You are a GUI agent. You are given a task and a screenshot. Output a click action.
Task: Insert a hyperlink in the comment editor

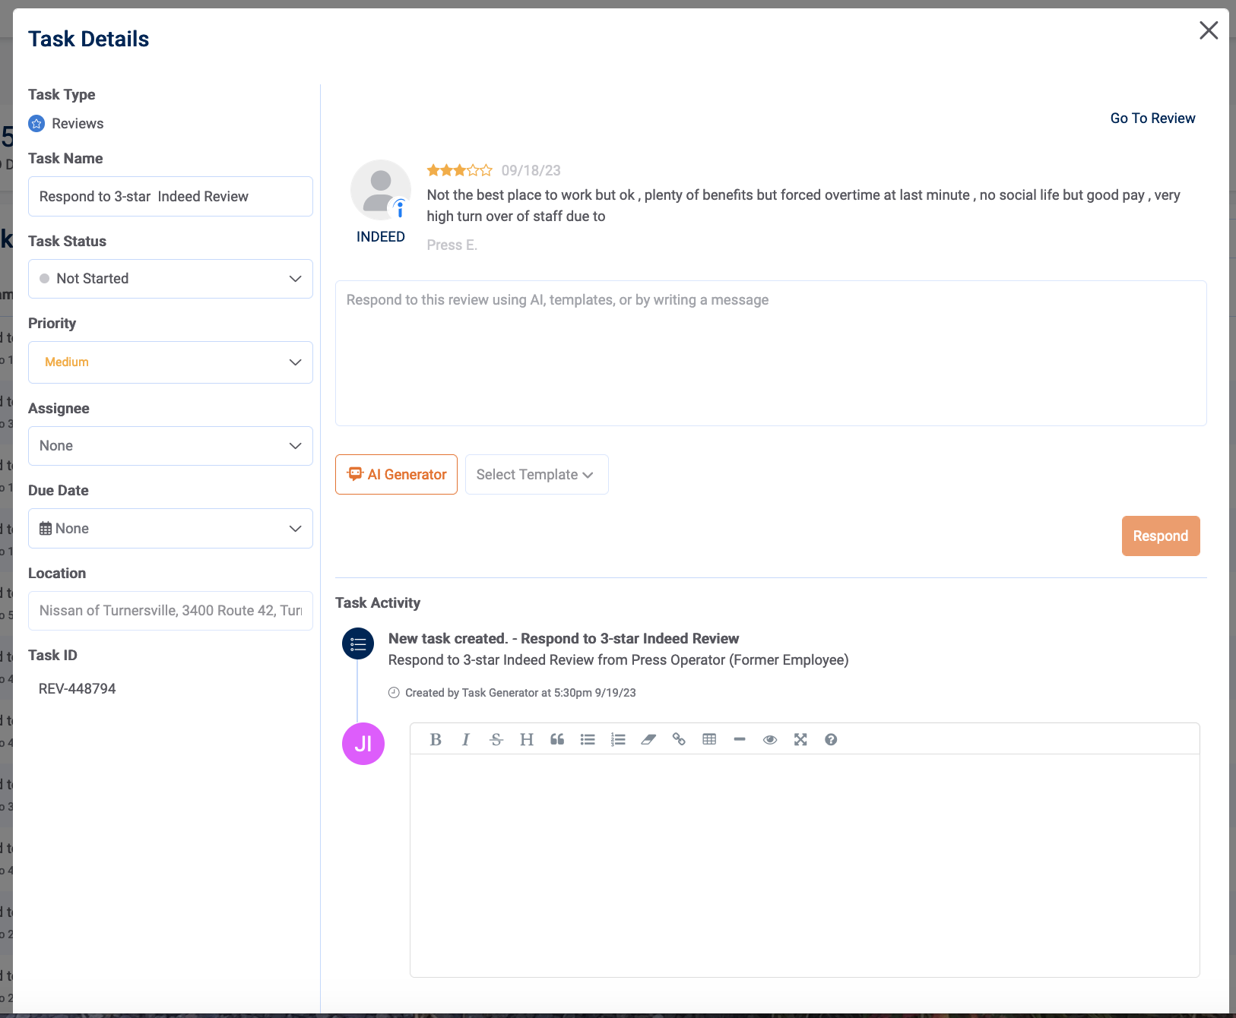pyautogui.click(x=679, y=738)
